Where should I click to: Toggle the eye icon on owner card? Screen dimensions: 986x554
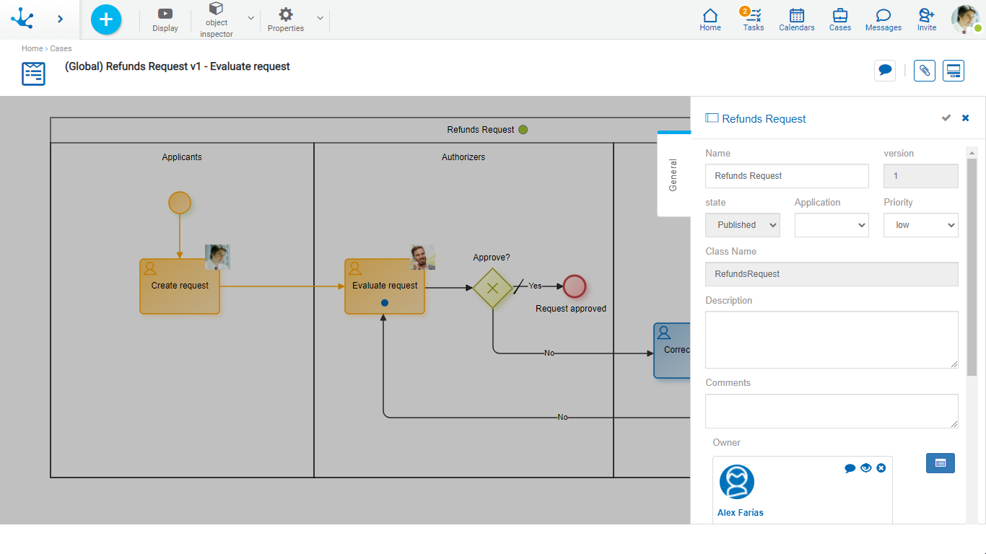point(865,468)
